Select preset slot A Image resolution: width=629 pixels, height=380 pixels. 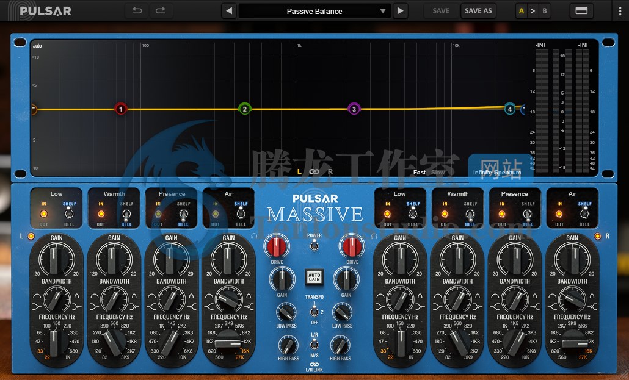click(x=520, y=10)
